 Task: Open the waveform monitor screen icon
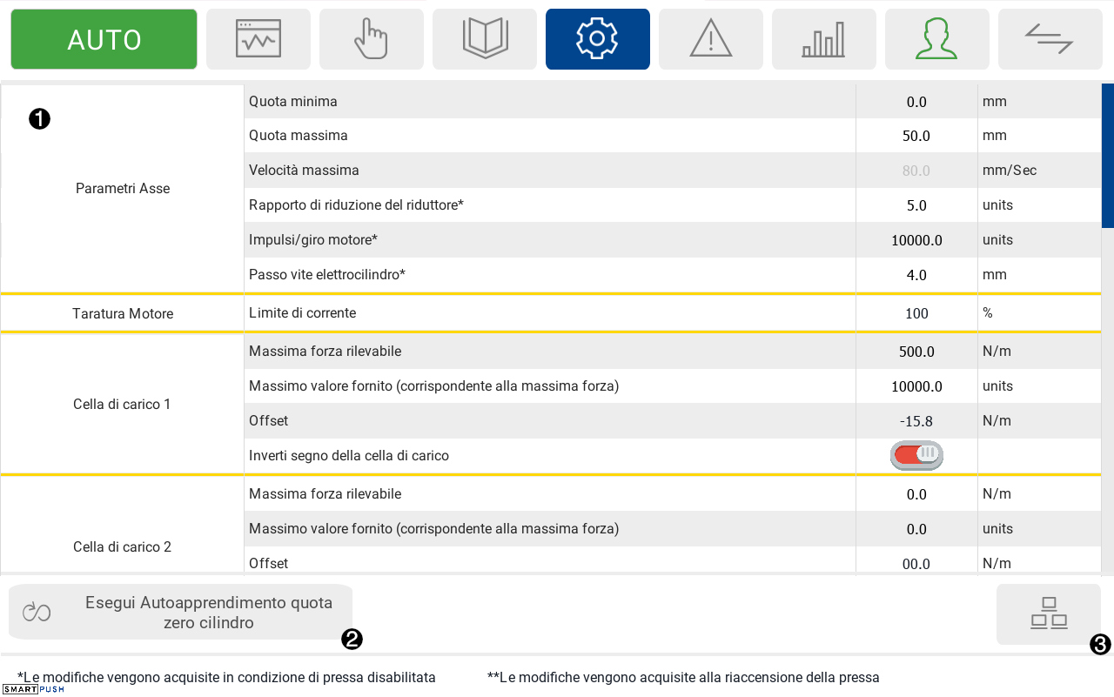[x=258, y=39]
